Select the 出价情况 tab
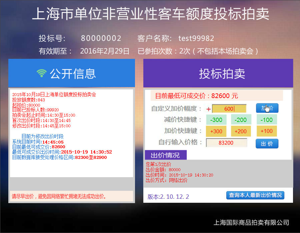This screenshot has height=233, width=300. (x=165, y=155)
